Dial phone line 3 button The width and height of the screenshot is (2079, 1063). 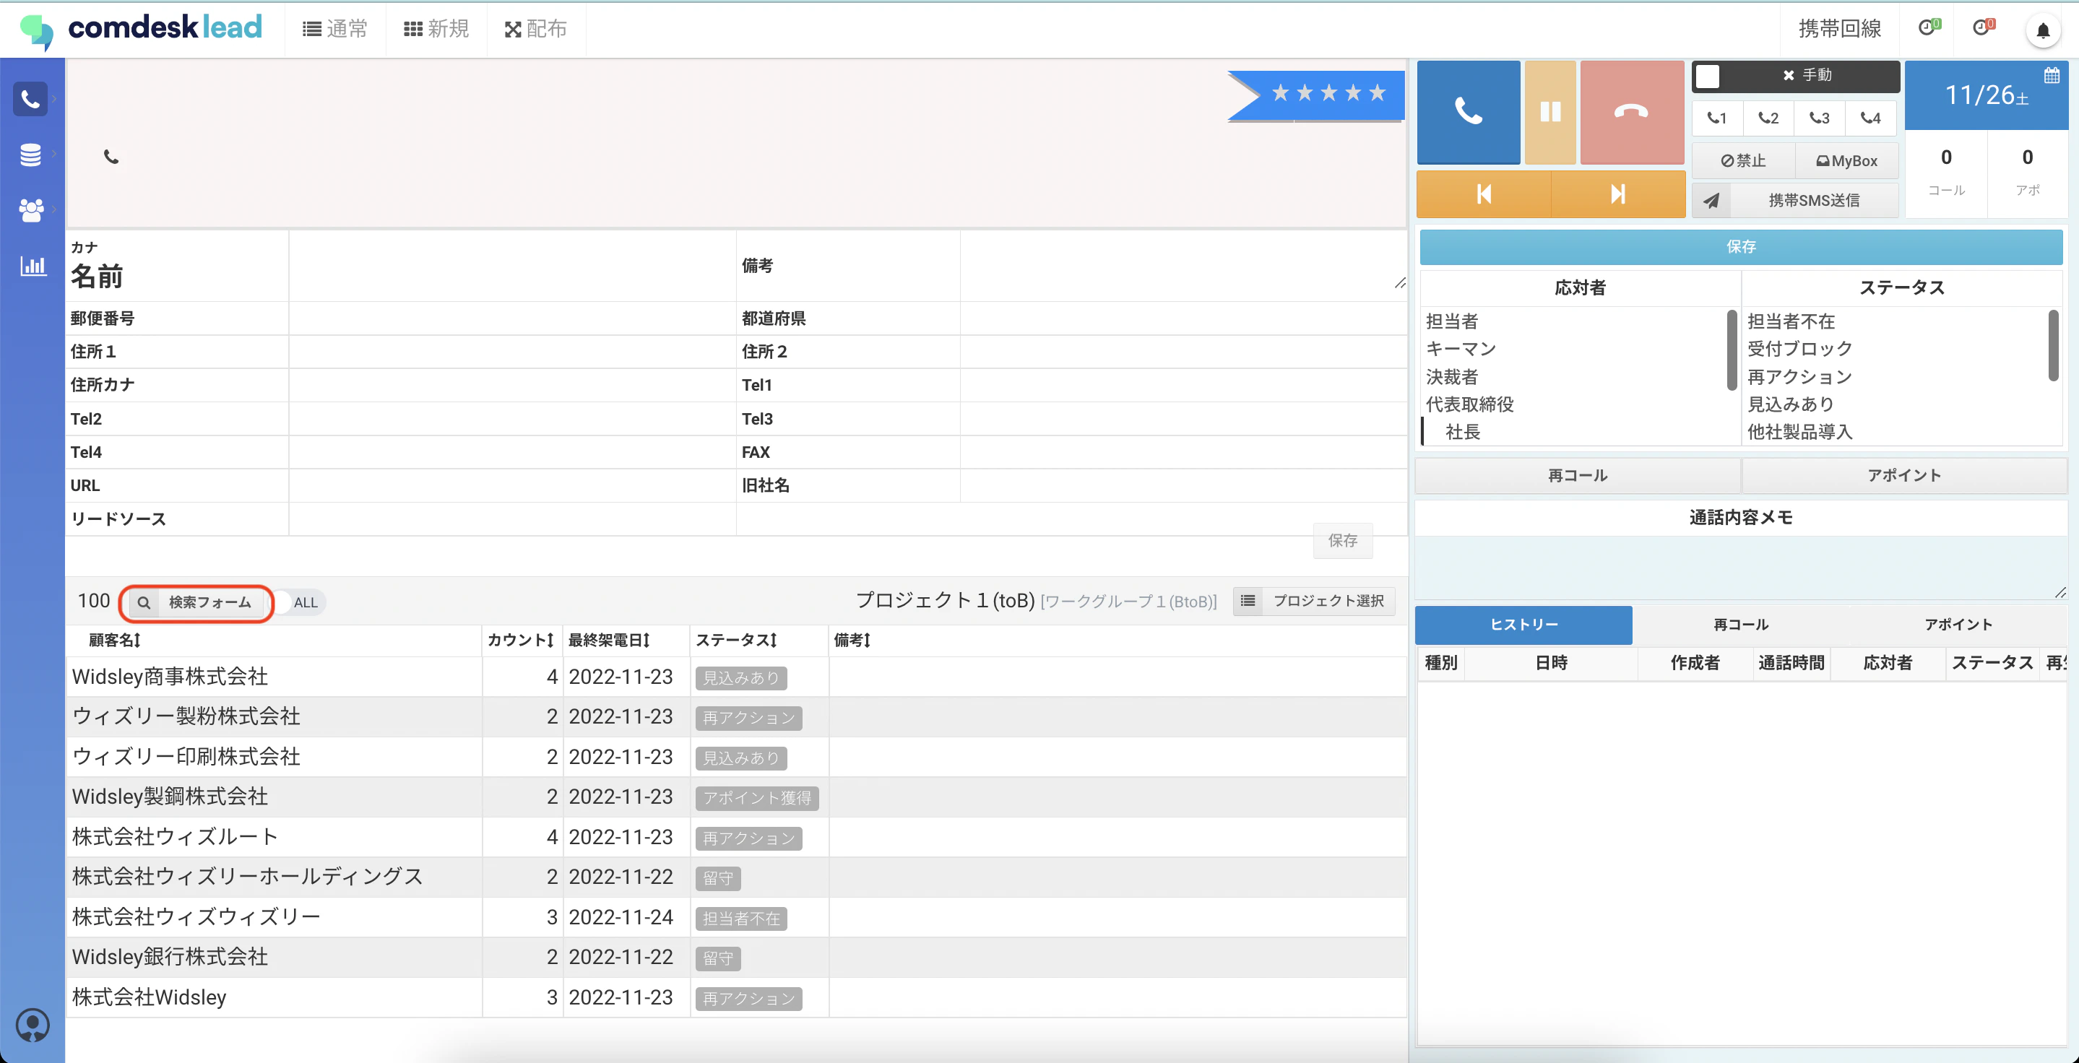coord(1819,118)
